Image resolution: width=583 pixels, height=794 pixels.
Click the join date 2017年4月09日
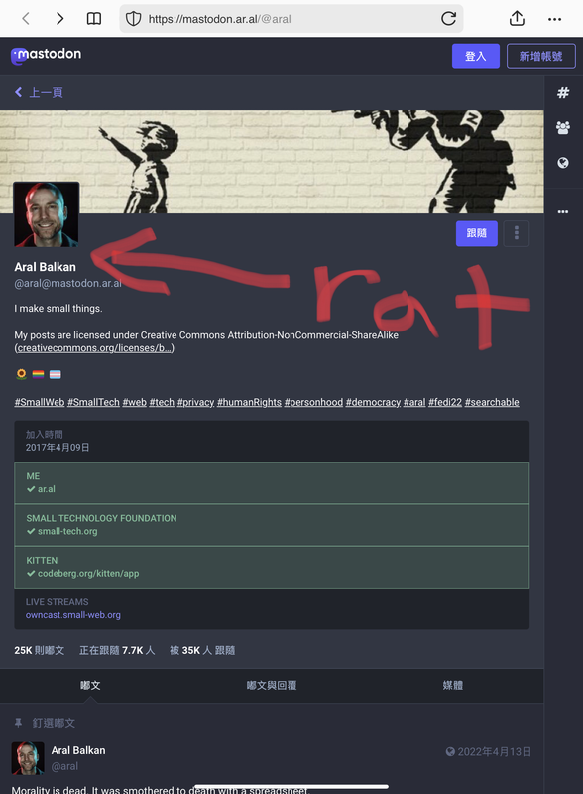point(58,448)
